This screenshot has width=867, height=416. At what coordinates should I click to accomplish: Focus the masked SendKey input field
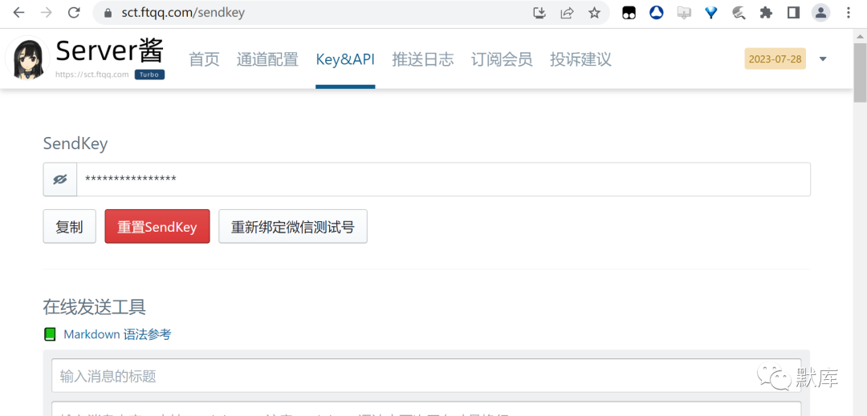click(443, 180)
